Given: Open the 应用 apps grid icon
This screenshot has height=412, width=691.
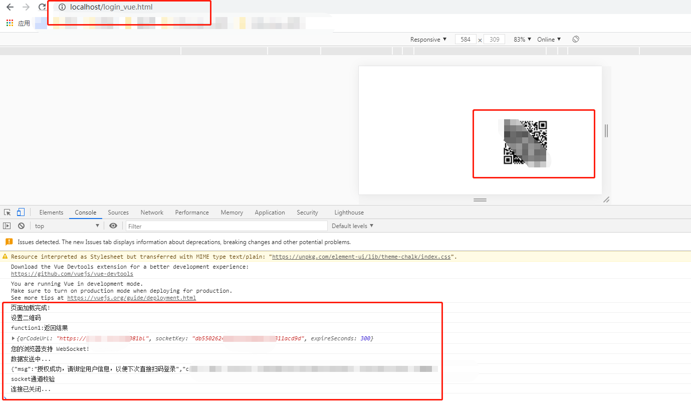Looking at the screenshot, I should pos(10,23).
